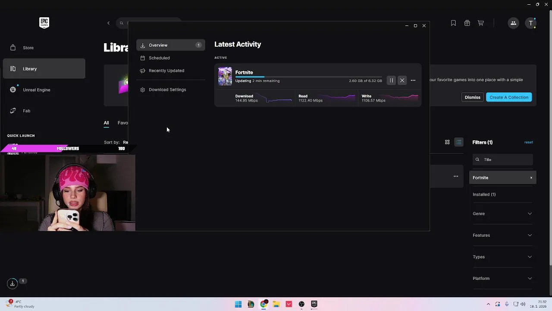Click the Title filter search field
This screenshot has width=552, height=311.
point(503,159)
